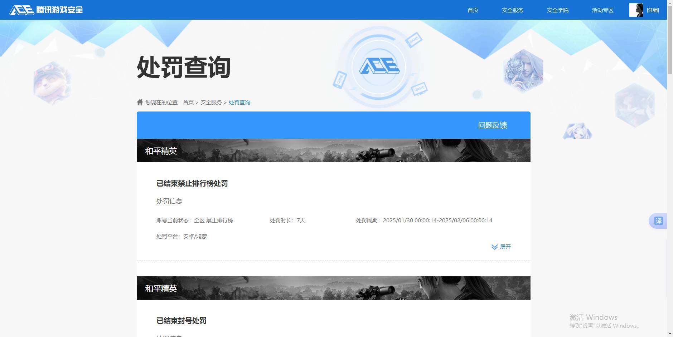Click the second 和平精英 banner header
The width and height of the screenshot is (673, 337).
point(333,288)
